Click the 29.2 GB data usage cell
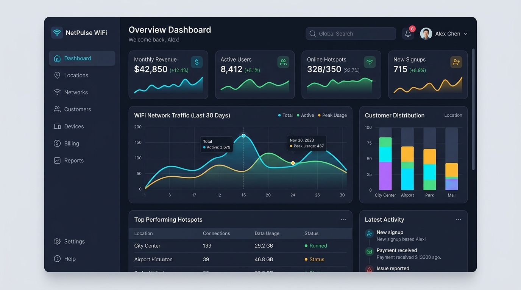521x290 pixels. [x=264, y=246]
